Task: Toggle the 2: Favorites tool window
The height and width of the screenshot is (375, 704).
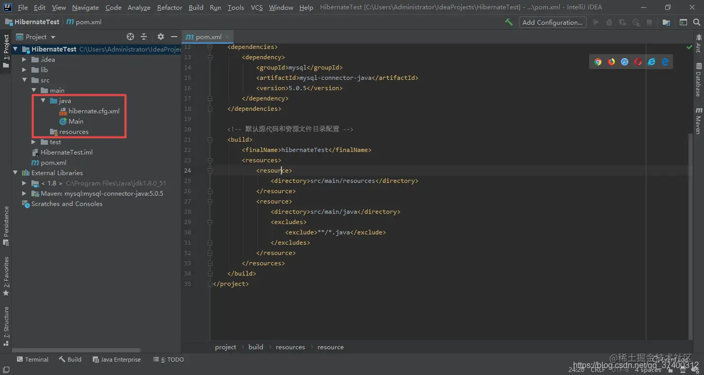Action: click(6, 276)
